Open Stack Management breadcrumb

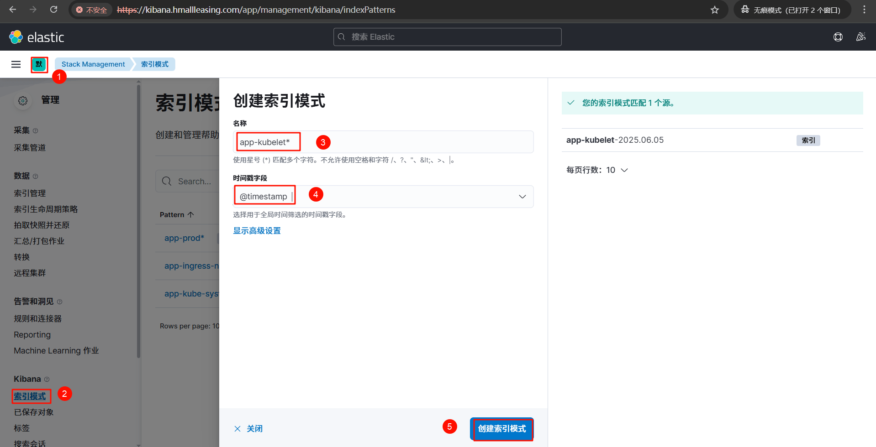pyautogui.click(x=93, y=64)
